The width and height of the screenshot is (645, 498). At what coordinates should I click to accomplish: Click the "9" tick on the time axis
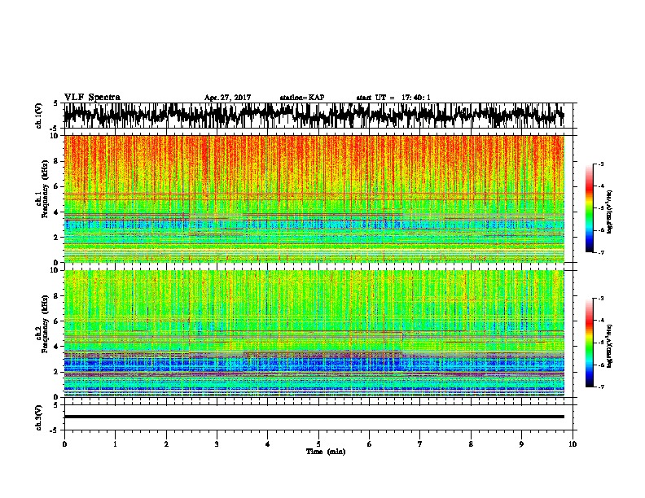521,444
